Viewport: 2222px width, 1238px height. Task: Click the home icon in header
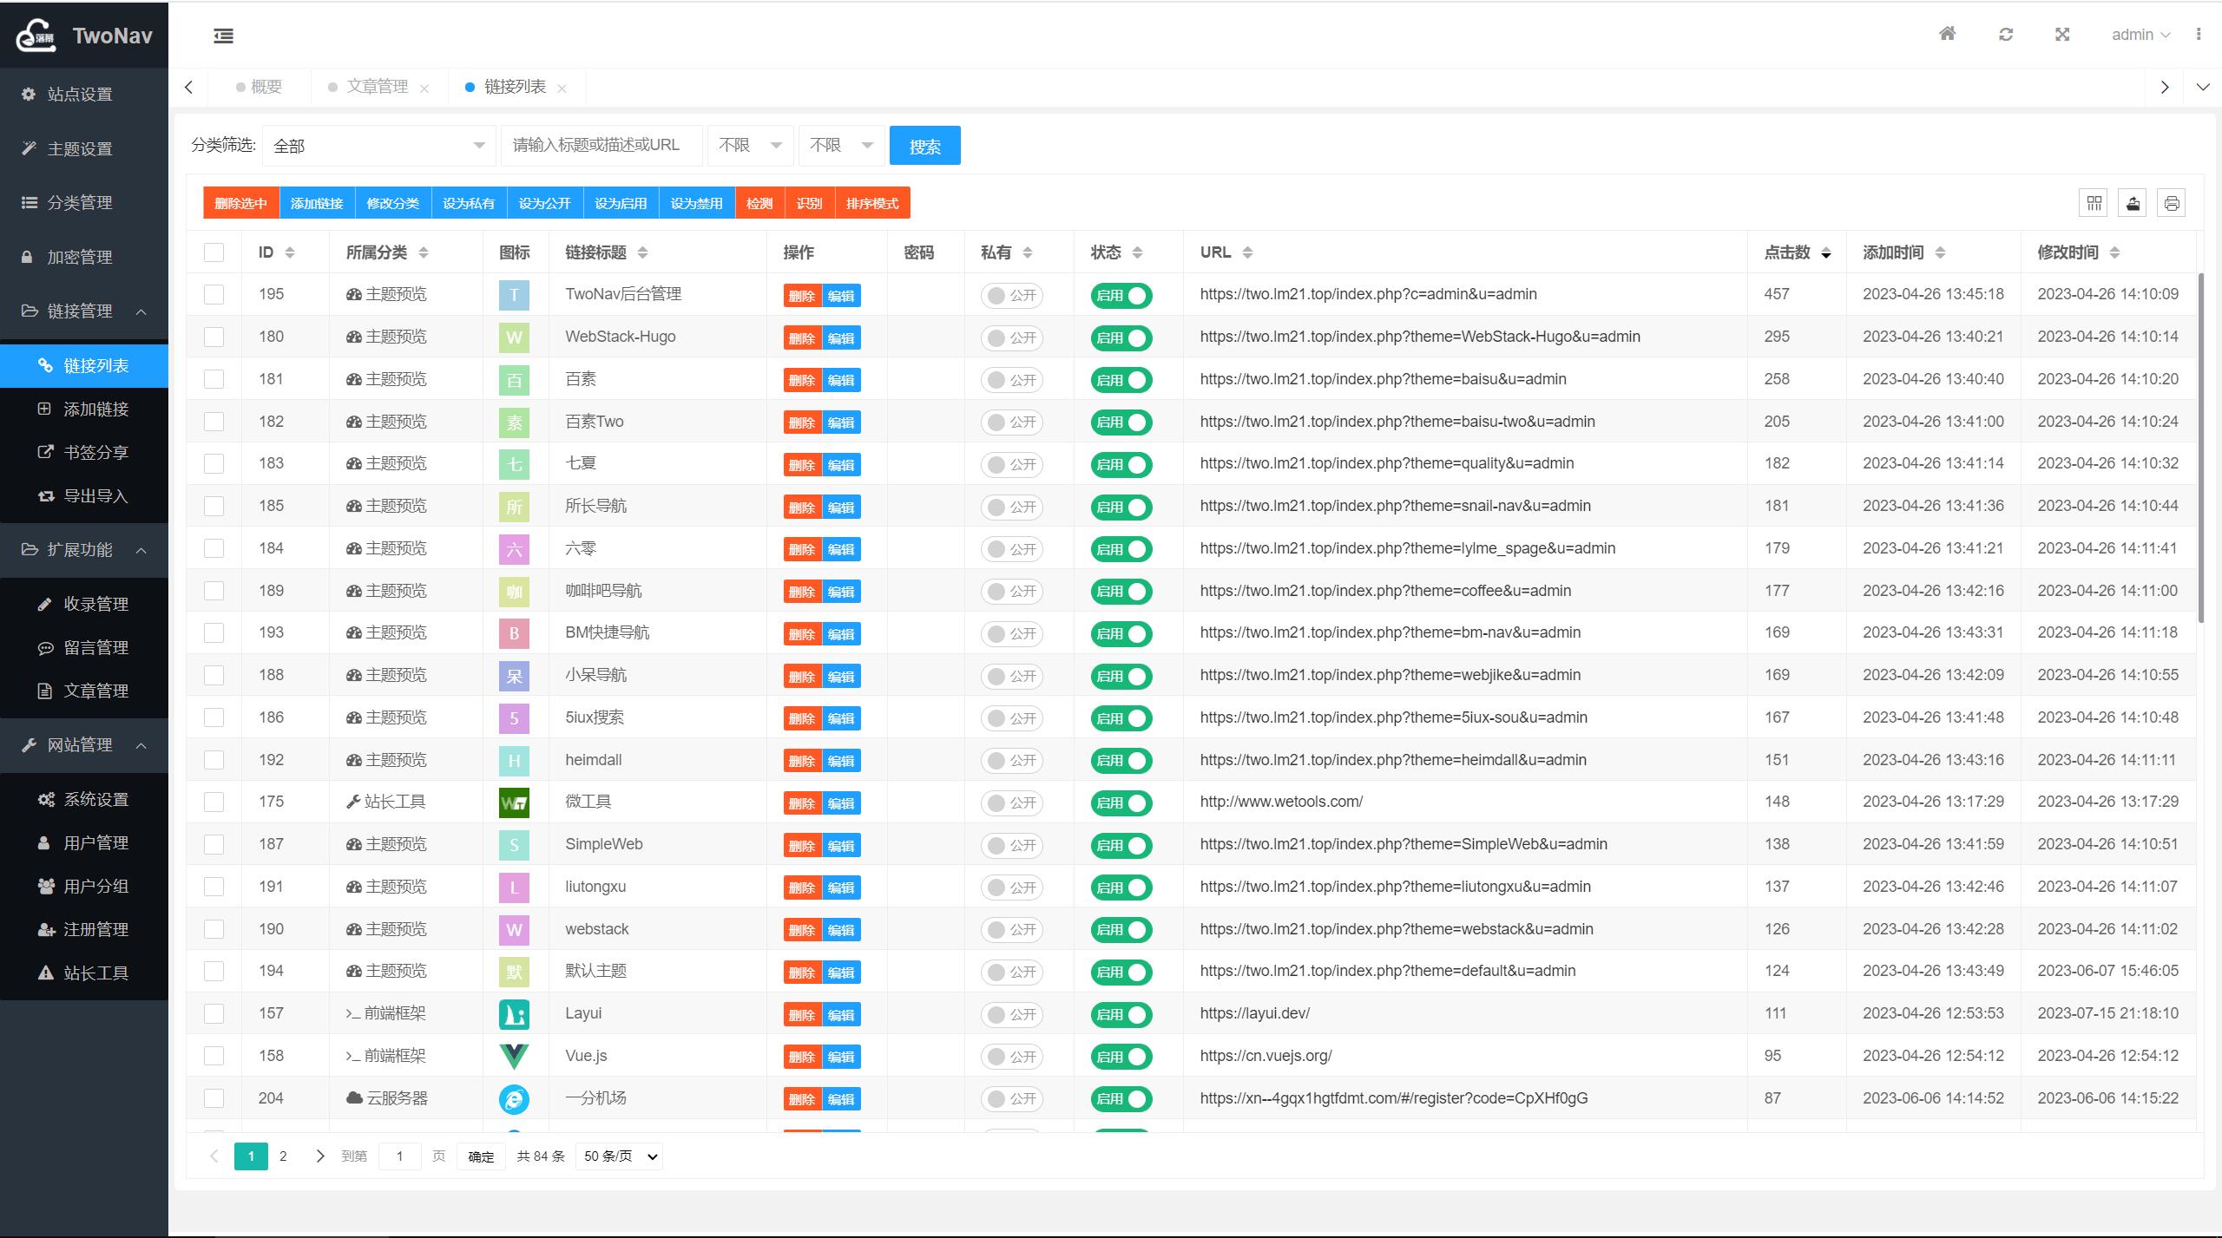click(x=1947, y=34)
